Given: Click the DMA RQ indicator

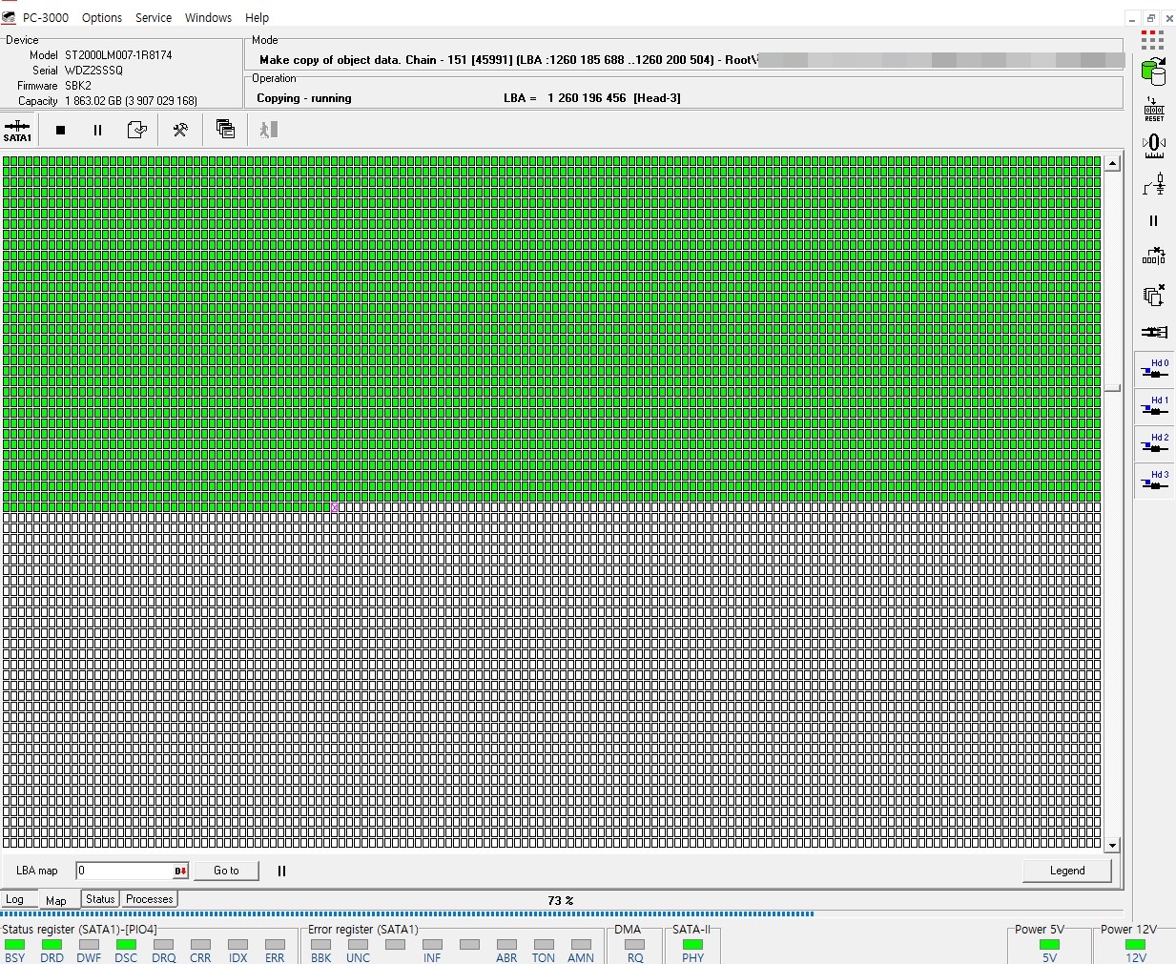Looking at the screenshot, I should tap(635, 945).
